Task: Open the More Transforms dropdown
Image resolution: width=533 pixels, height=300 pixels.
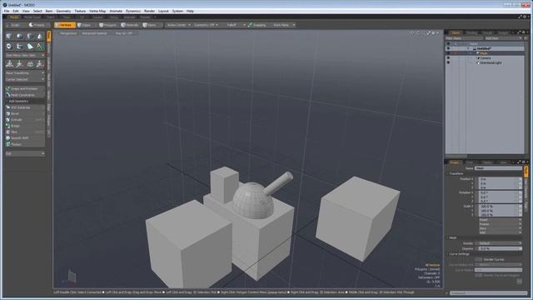Action: 25,73
